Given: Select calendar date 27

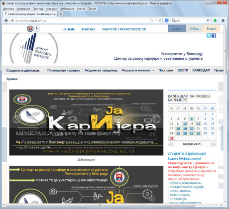Looking at the screenshot, I should pyautogui.click(x=192, y=133).
